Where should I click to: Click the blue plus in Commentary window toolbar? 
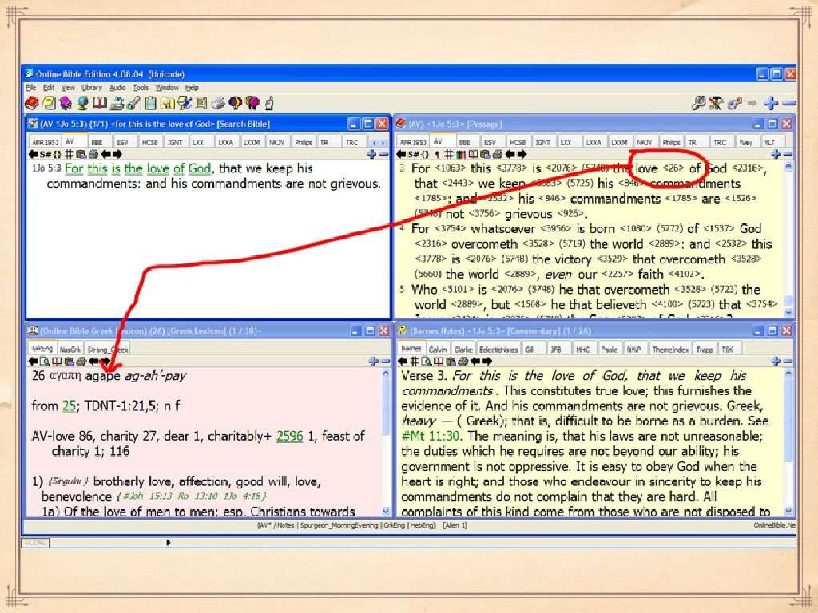click(776, 362)
